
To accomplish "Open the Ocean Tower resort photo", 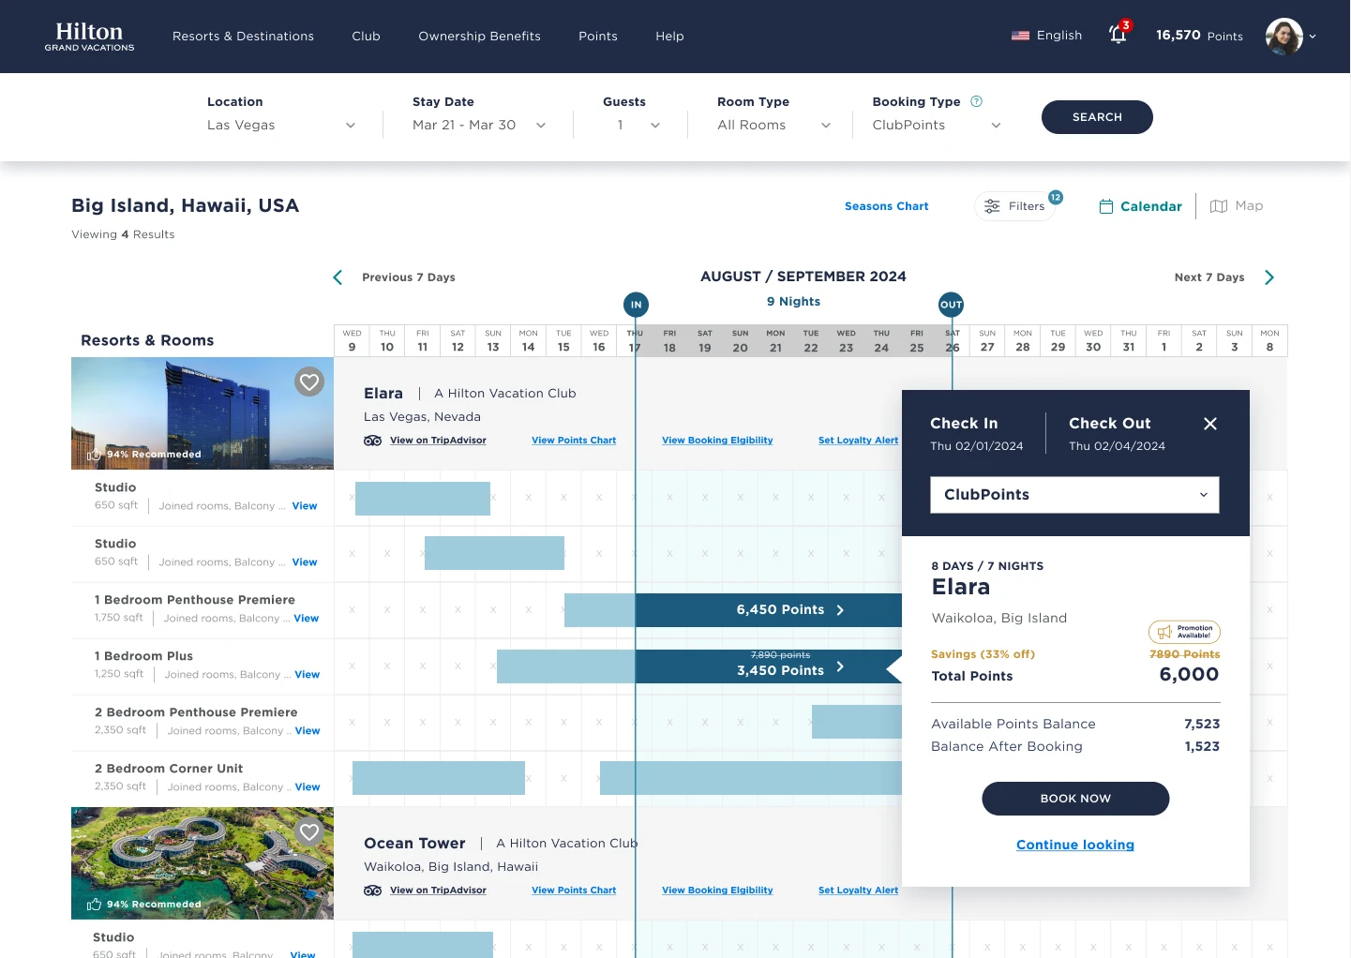I will pos(203,863).
